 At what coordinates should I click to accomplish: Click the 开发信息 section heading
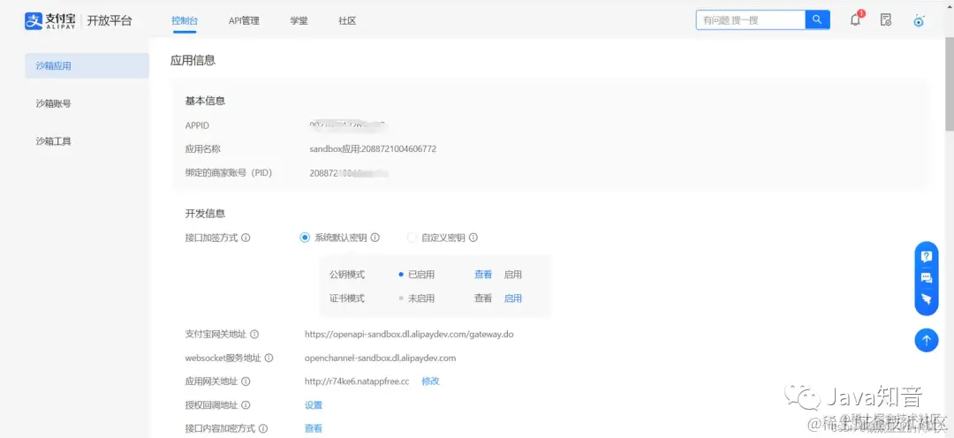[x=205, y=214]
